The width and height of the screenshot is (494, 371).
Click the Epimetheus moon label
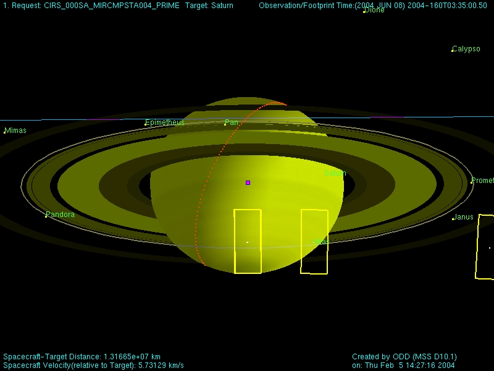(x=165, y=122)
